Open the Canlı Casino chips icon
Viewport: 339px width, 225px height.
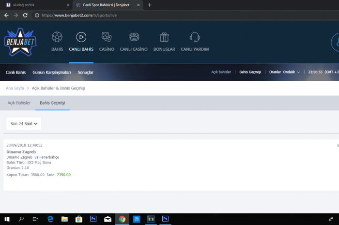(x=134, y=37)
